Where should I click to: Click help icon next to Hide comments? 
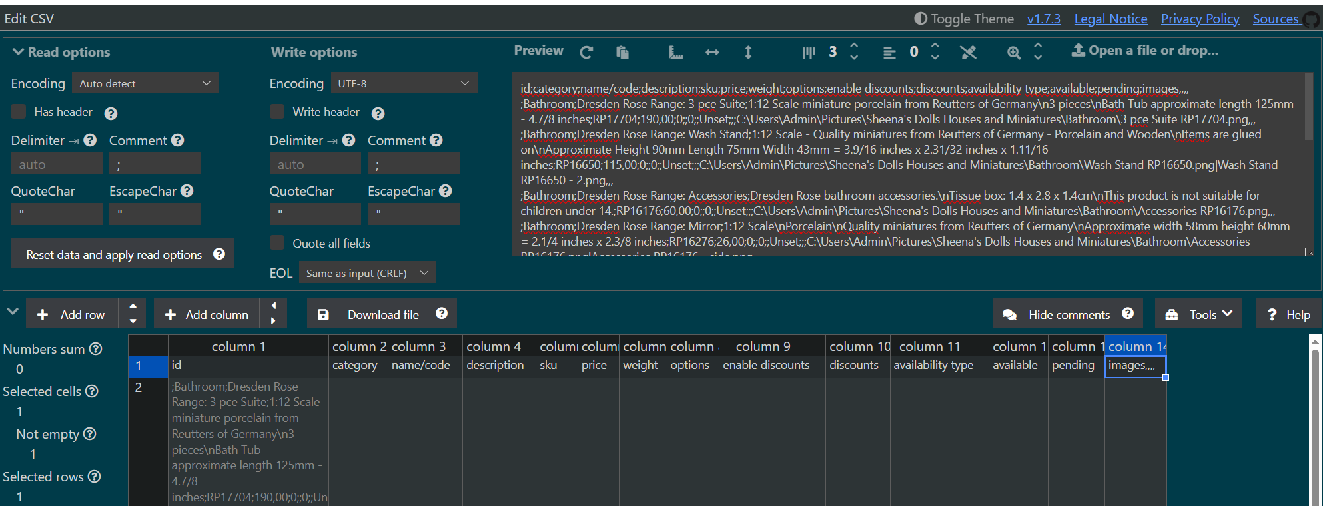(x=1128, y=314)
